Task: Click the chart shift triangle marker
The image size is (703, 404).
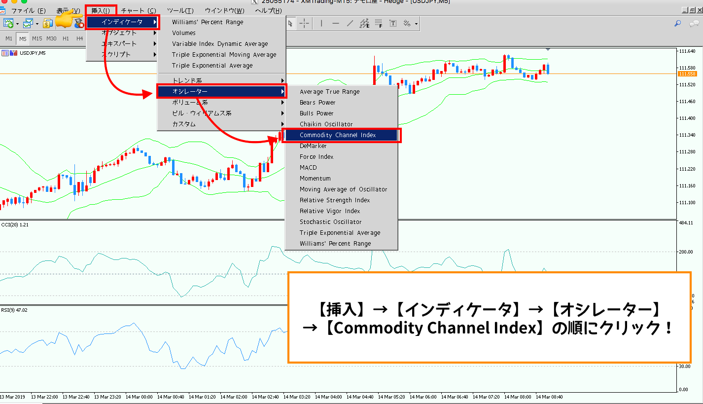Action: pos(547,49)
